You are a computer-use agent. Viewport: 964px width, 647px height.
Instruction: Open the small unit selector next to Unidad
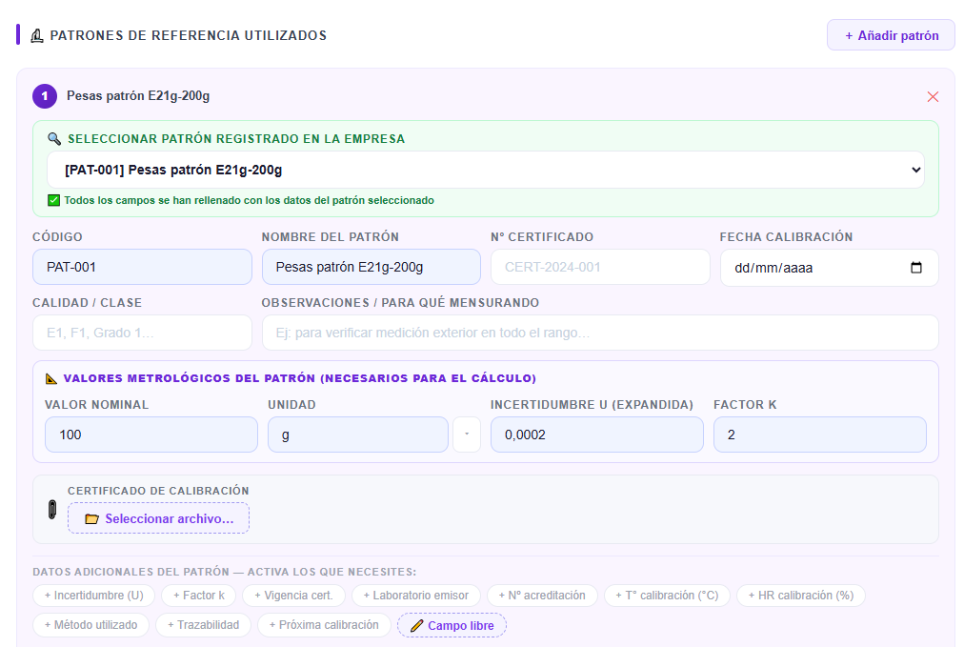[467, 435]
